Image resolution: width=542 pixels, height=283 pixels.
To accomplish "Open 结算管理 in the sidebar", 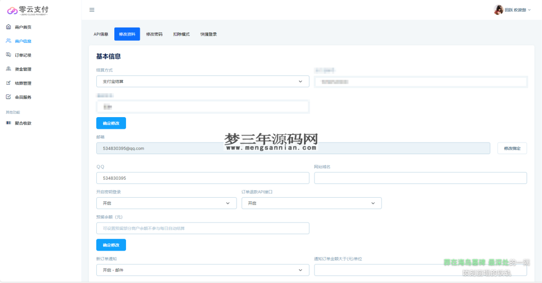I will tap(23, 83).
